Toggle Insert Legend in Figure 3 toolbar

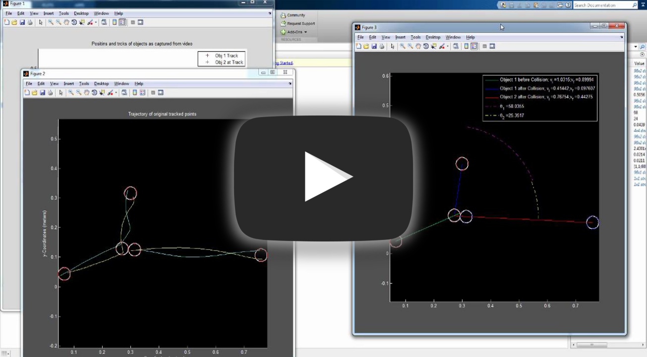[x=474, y=46]
